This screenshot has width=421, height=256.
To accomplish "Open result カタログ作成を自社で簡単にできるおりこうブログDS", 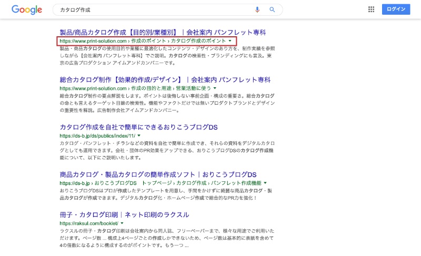I will (138, 127).
